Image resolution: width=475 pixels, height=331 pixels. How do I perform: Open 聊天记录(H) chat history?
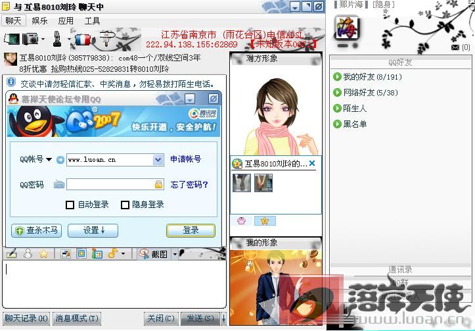pos(26,318)
